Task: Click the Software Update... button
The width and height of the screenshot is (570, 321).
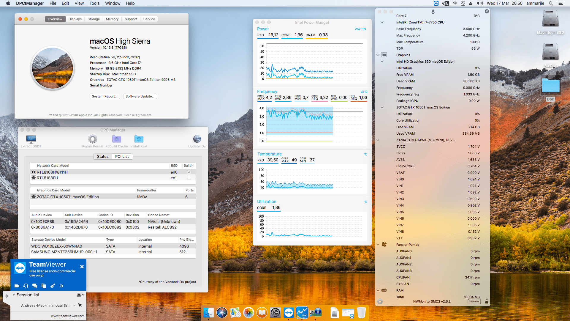Action: coord(140,96)
